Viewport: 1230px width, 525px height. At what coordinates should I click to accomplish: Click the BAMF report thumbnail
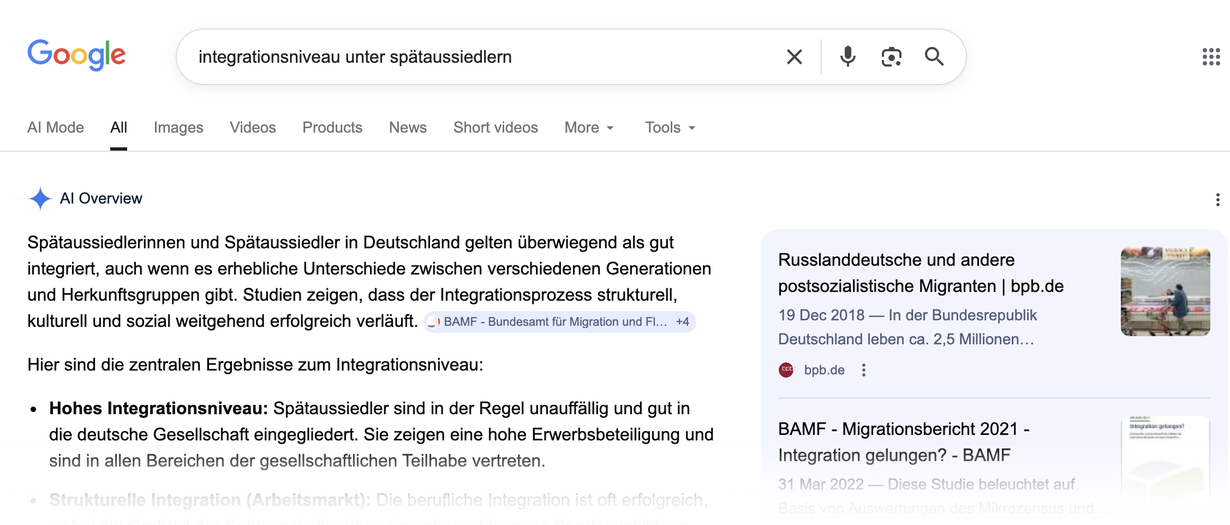click(1165, 461)
